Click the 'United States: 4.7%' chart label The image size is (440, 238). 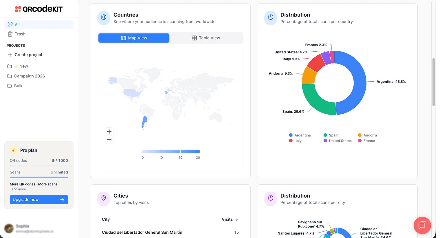click(x=291, y=52)
